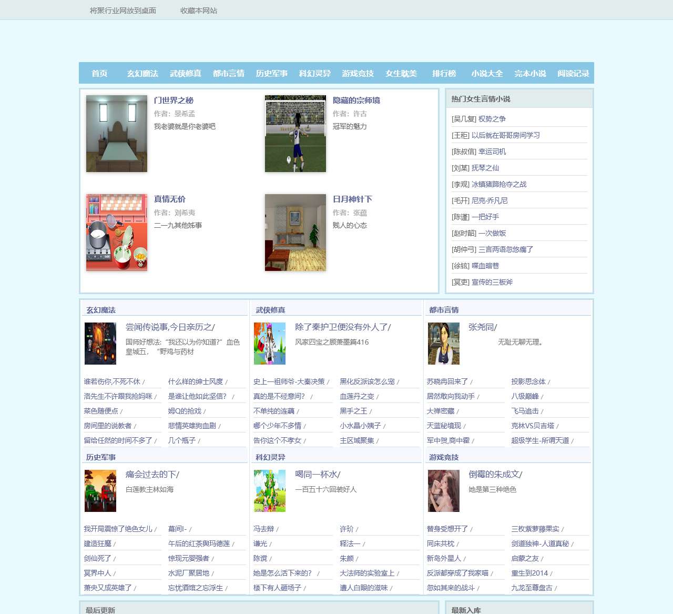Click 收藏本网站 at the top

pos(199,11)
